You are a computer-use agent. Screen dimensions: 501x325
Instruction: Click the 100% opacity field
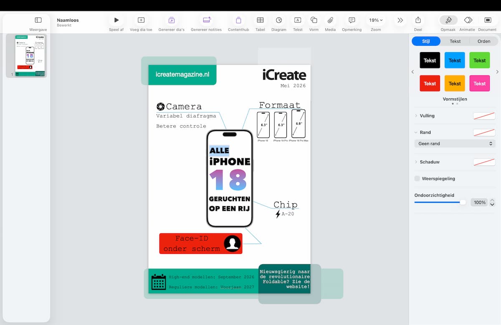pyautogui.click(x=479, y=202)
